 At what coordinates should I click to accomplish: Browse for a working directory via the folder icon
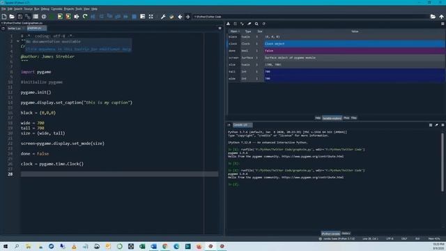(433, 17)
